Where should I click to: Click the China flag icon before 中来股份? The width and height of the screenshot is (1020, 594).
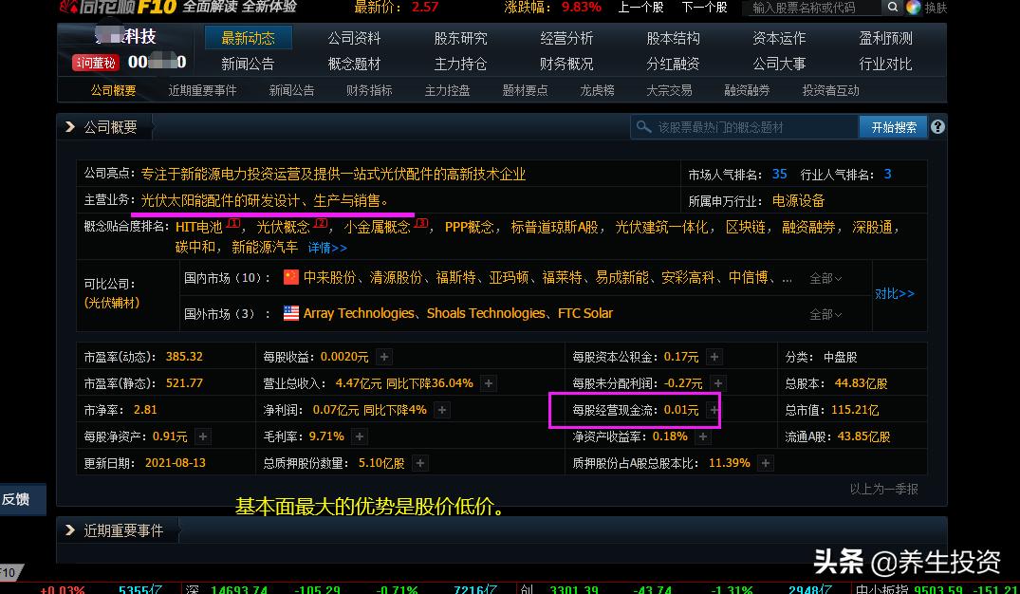coord(290,277)
